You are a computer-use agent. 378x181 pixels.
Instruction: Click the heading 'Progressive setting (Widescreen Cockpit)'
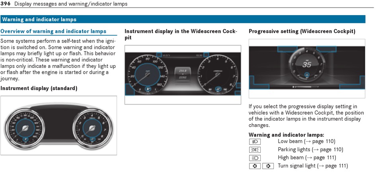pyautogui.click(x=302, y=31)
